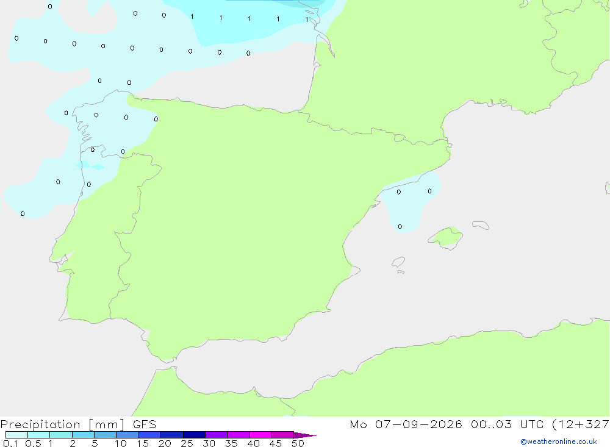This screenshot has width=610, height=447.
Task: Click the "[mm]" unit label
Action: click(x=107, y=424)
